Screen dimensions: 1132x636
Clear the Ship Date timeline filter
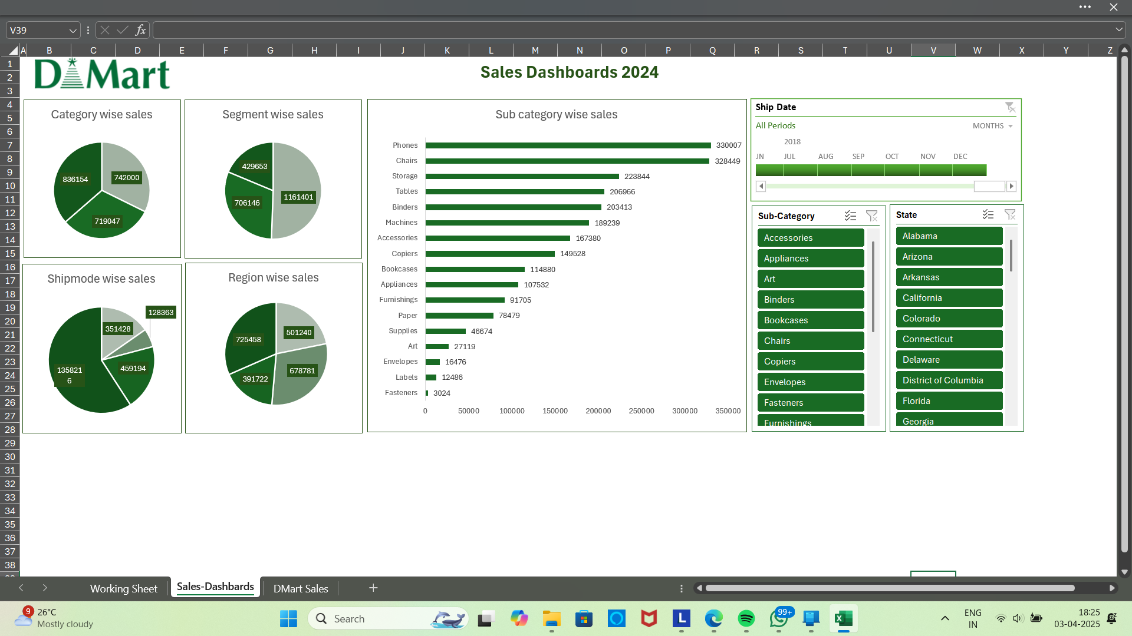tap(1010, 107)
